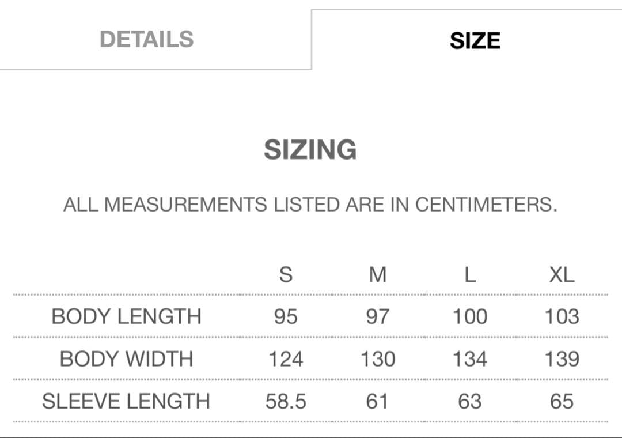Click body length value 100 for L
This screenshot has width=622, height=438.
470,316
